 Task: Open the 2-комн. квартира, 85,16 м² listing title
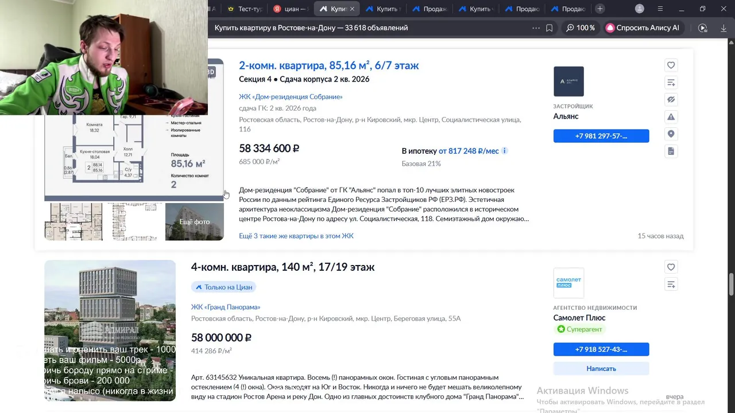coord(329,65)
